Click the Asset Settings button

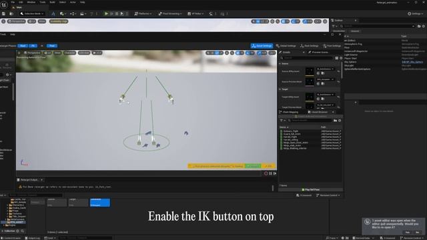[262, 46]
